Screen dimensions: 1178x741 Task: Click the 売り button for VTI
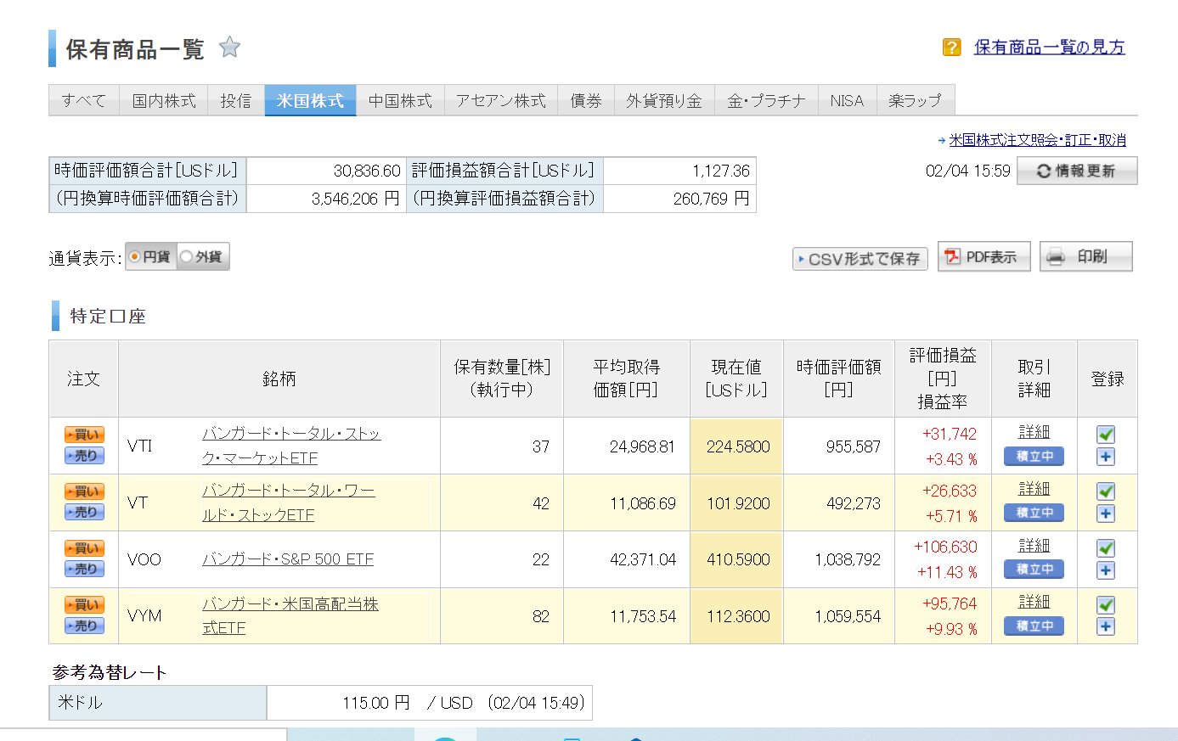pos(84,456)
